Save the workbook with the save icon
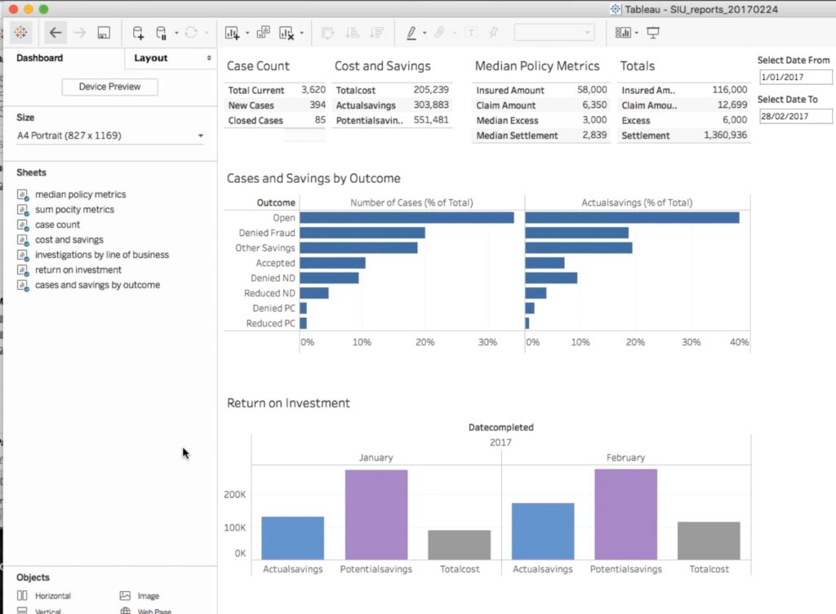 (104, 33)
